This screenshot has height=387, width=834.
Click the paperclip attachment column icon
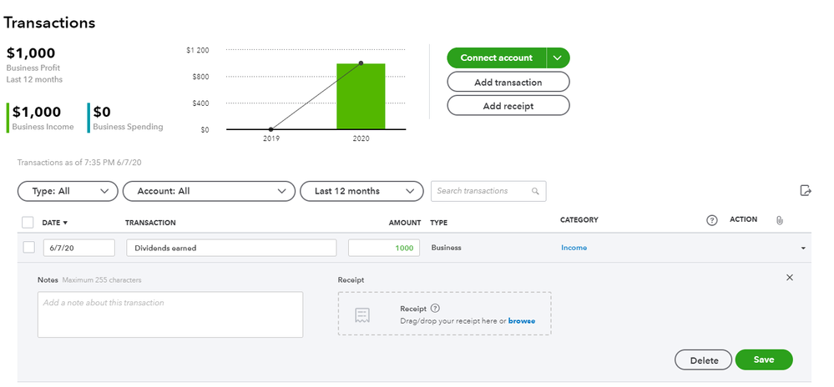click(x=779, y=221)
